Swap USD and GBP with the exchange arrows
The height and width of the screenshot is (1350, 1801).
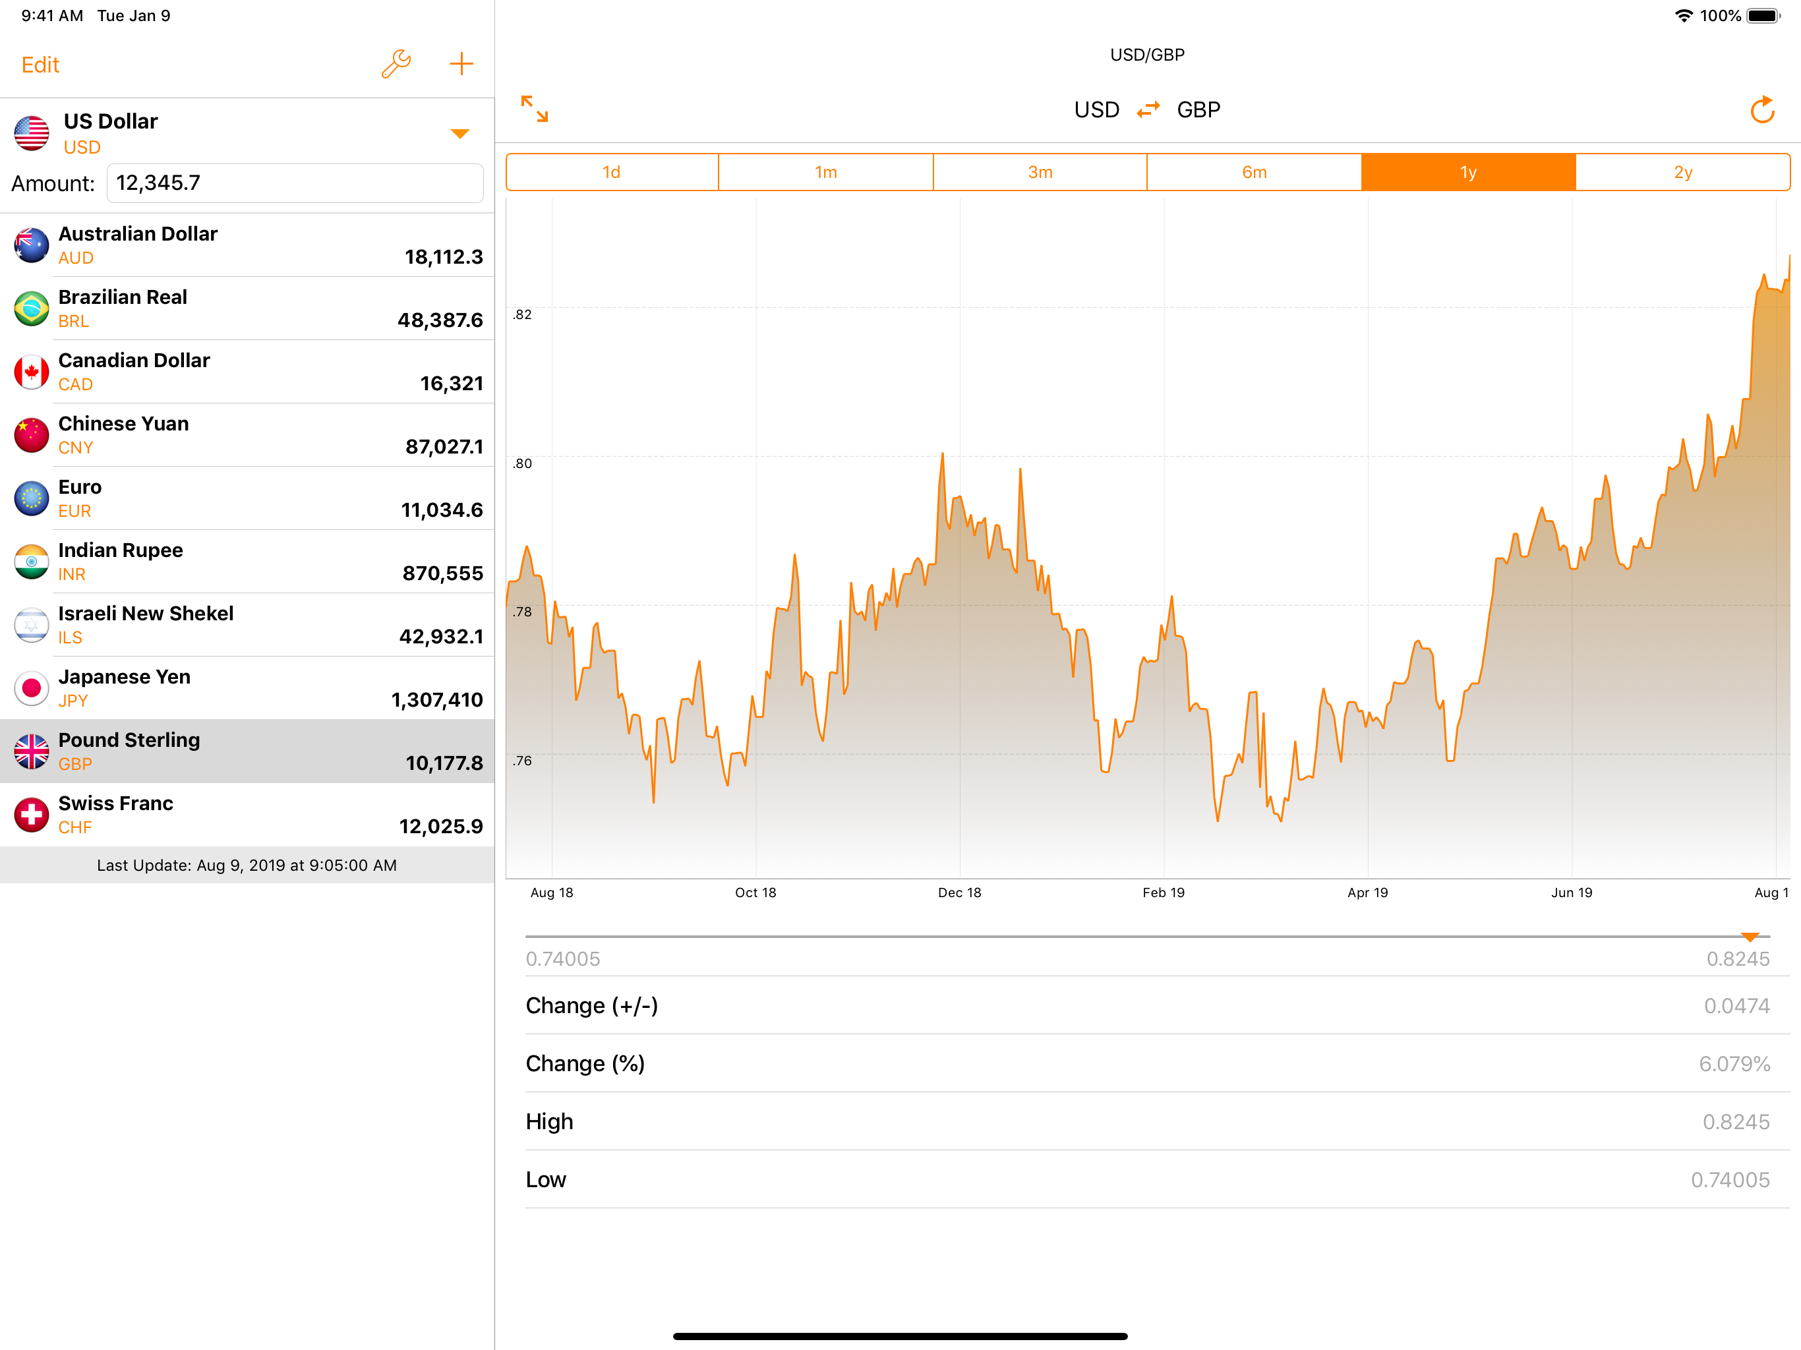(x=1148, y=109)
